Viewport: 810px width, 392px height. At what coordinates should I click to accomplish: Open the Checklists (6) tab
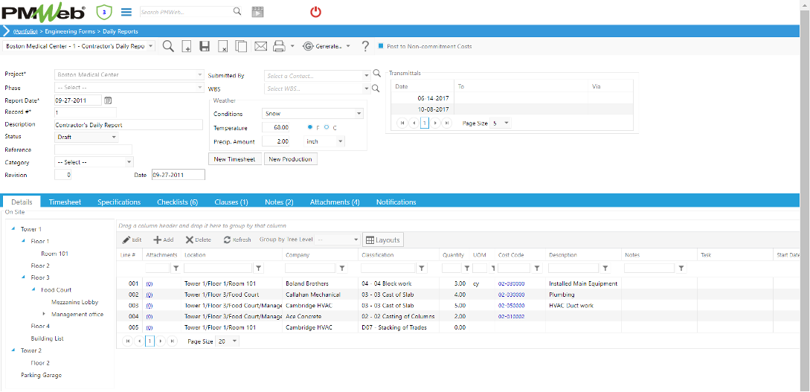click(178, 202)
